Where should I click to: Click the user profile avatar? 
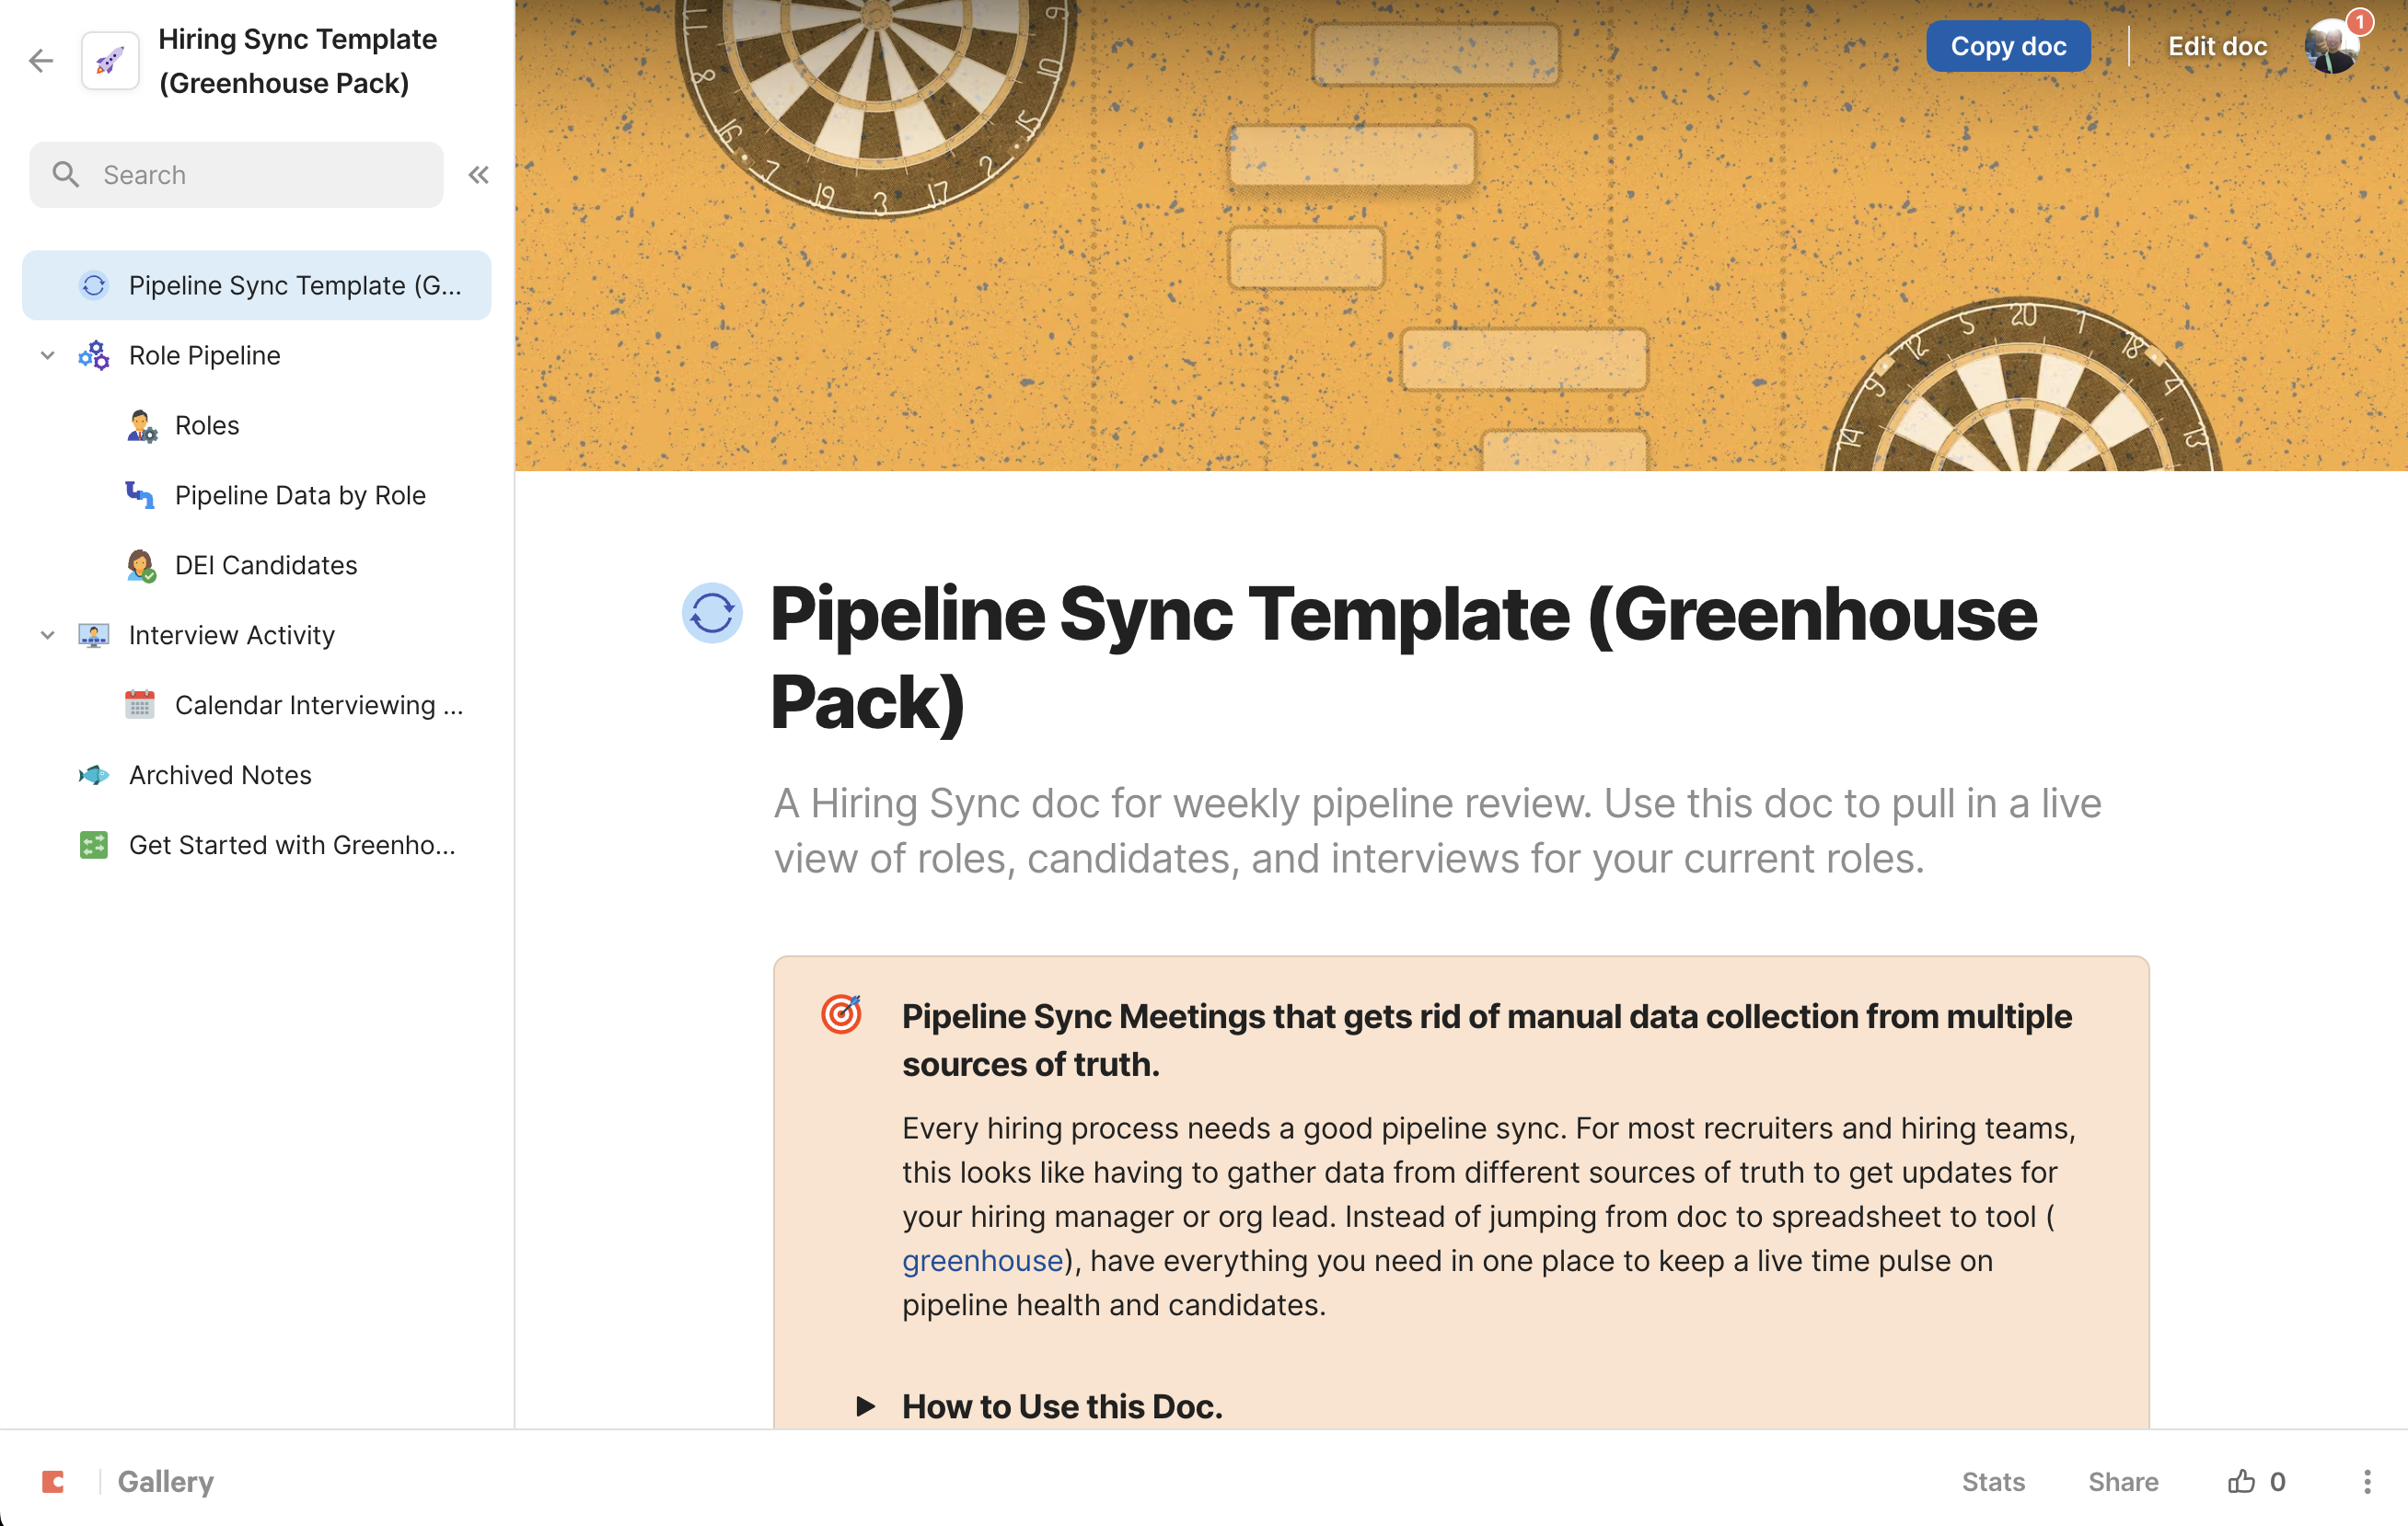(x=2332, y=46)
